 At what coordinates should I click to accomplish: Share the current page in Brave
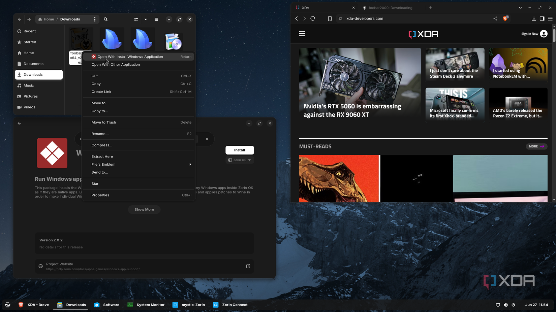click(x=495, y=19)
